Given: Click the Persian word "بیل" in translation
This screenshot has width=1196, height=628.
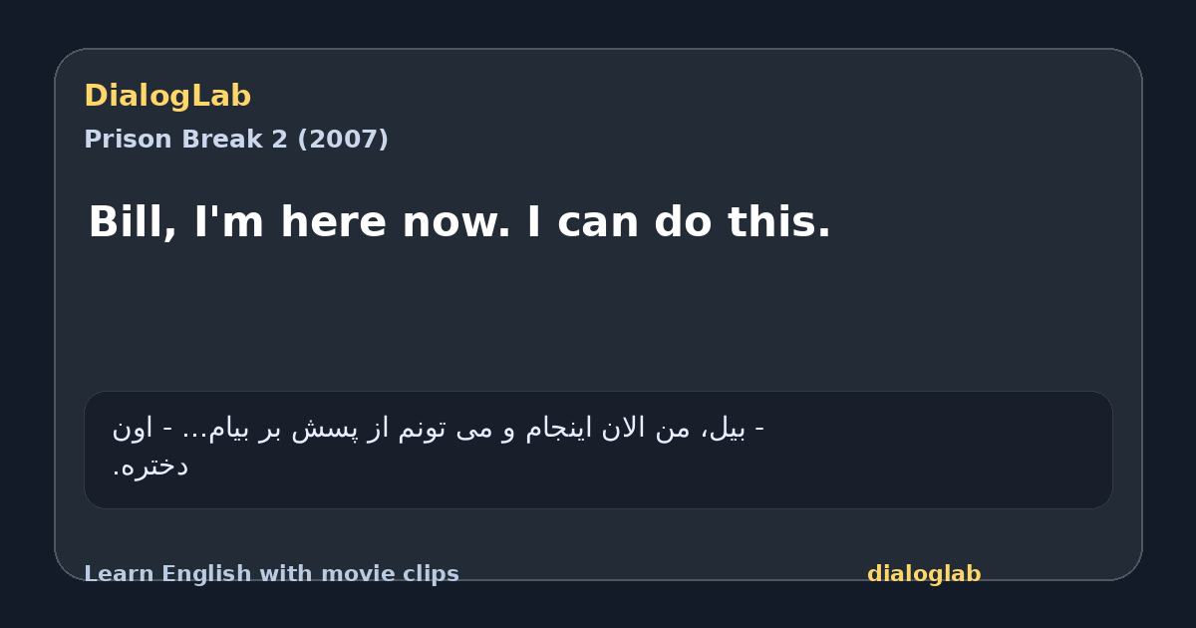Looking at the screenshot, I should click(730, 429).
